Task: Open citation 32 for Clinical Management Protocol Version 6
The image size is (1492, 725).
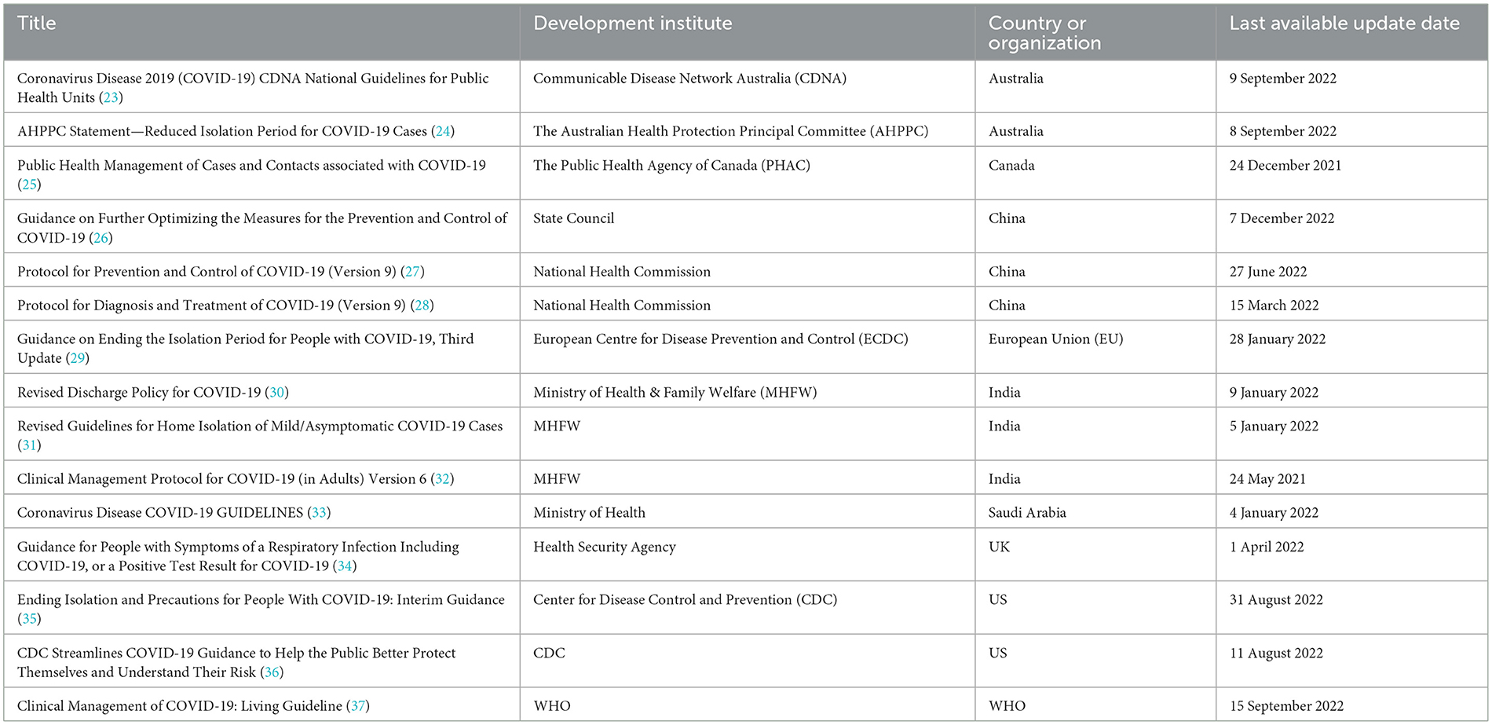Action: tap(442, 479)
